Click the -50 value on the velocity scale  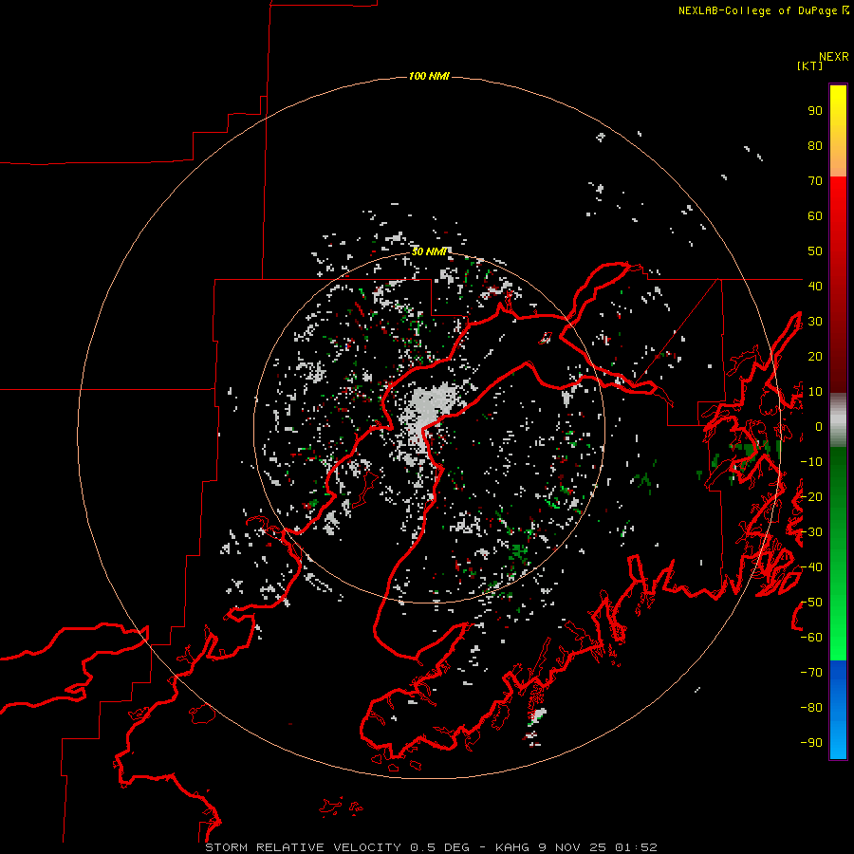click(811, 603)
